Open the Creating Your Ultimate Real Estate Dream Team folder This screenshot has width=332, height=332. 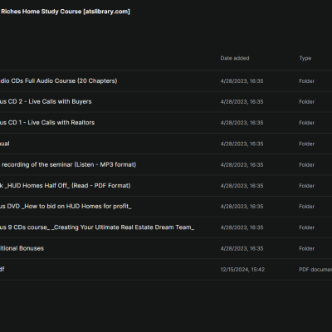97,227
